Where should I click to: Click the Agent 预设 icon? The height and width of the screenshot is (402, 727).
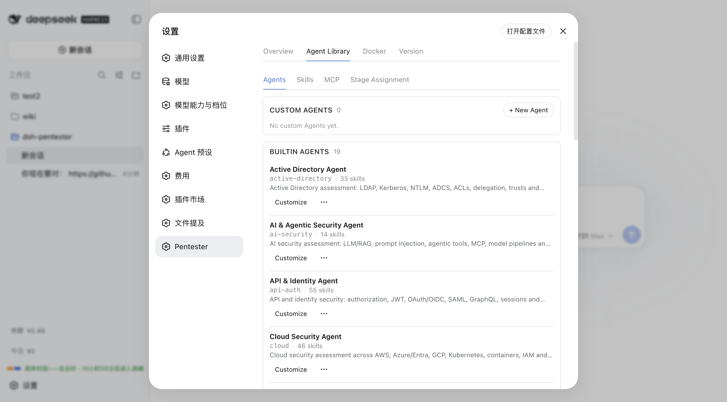click(166, 152)
